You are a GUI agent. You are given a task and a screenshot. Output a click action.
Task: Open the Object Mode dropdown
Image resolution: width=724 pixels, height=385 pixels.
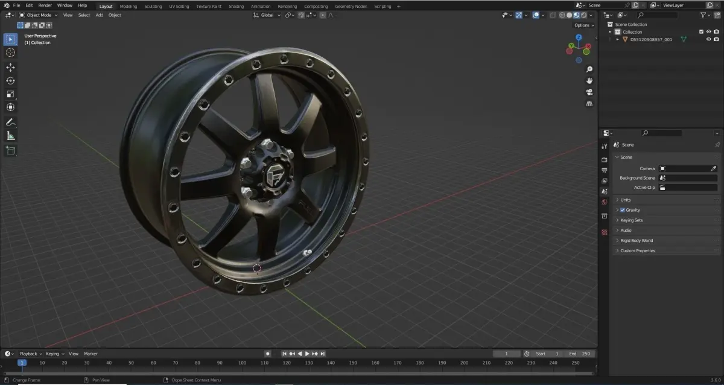click(x=39, y=15)
